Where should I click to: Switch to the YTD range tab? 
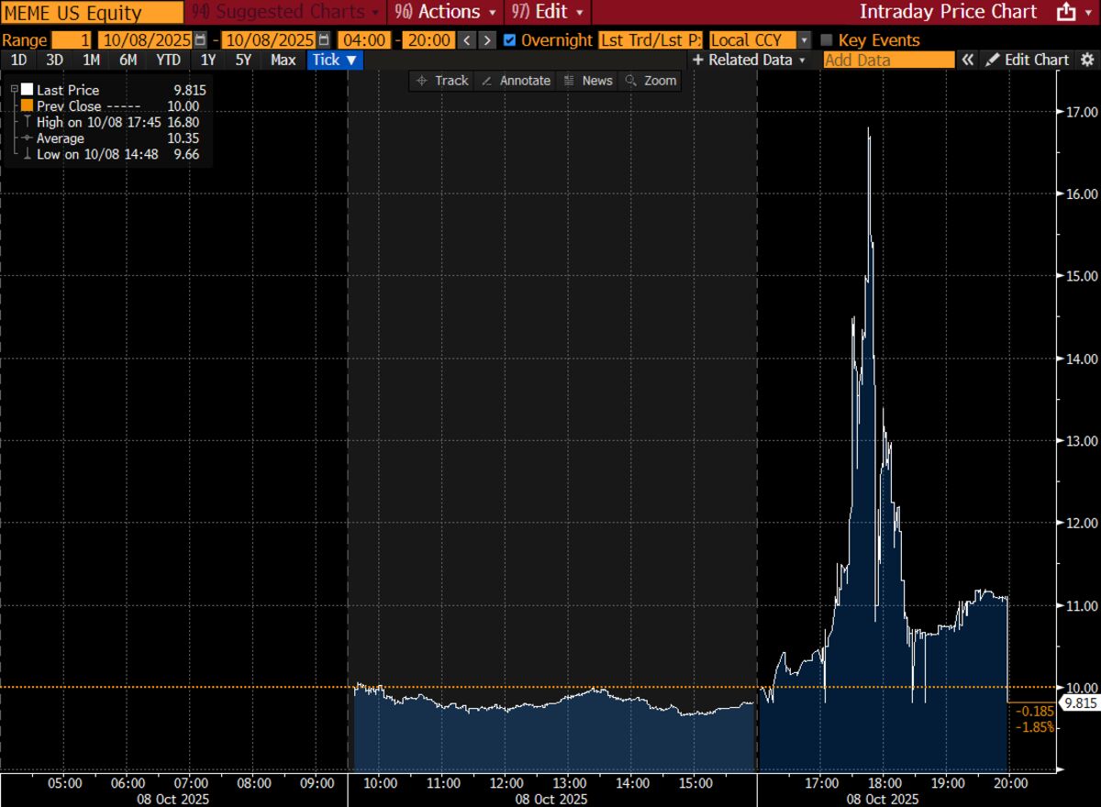coord(168,60)
